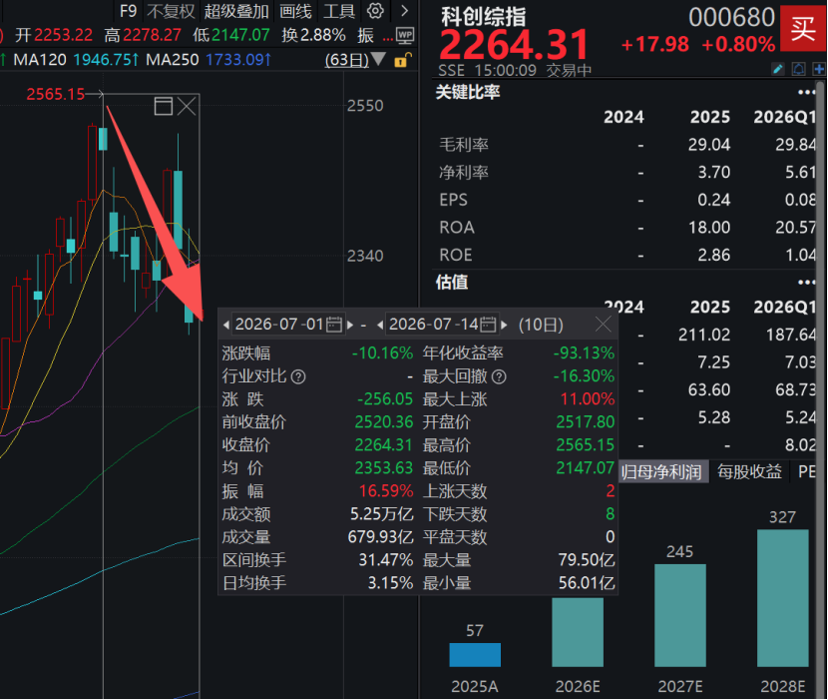The image size is (828, 700).
Task: Maximize the range selection box icon
Action: [164, 106]
